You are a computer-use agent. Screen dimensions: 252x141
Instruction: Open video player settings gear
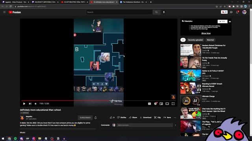tap(155, 103)
